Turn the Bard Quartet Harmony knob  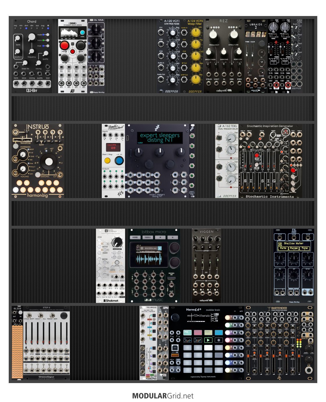117,242
